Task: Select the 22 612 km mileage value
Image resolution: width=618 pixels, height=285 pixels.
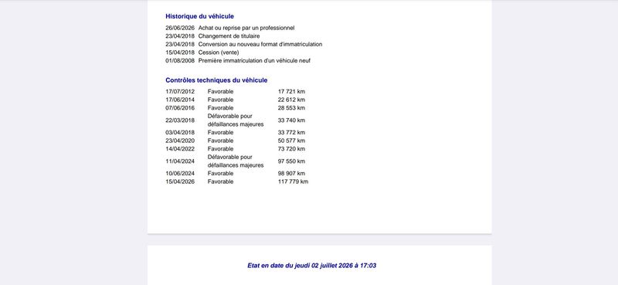Action: pyautogui.click(x=291, y=100)
